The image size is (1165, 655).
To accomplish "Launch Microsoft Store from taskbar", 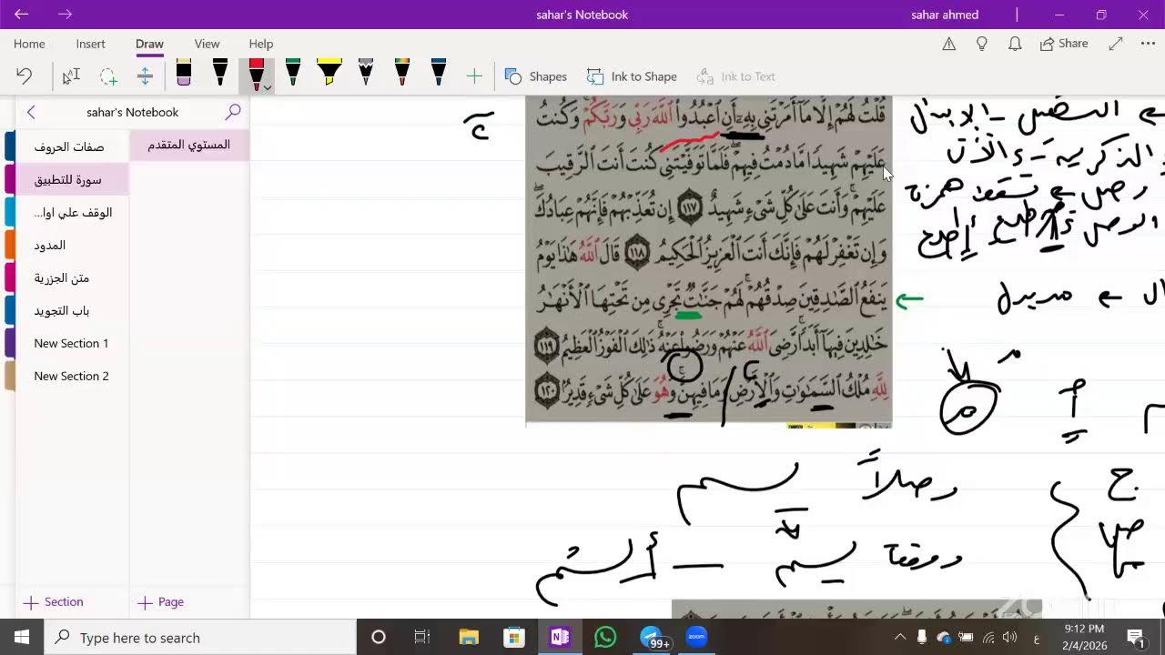I will (514, 637).
